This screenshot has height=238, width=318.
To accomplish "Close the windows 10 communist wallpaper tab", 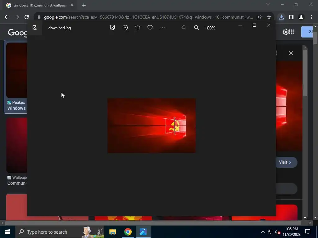I will click(x=72, y=5).
